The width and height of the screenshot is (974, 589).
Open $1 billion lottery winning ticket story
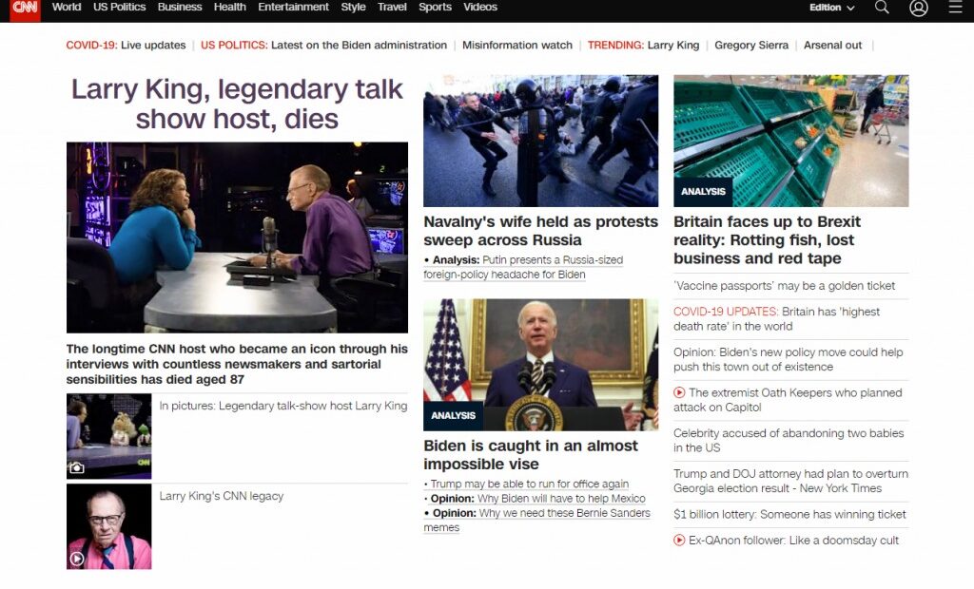[789, 515]
